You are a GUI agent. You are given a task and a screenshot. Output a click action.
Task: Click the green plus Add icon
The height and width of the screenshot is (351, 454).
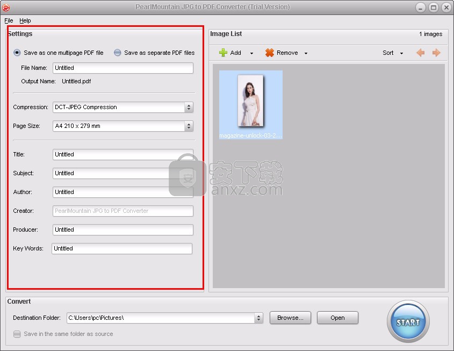223,53
